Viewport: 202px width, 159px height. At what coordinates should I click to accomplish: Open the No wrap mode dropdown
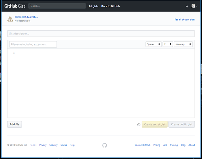pyautogui.click(x=183, y=44)
